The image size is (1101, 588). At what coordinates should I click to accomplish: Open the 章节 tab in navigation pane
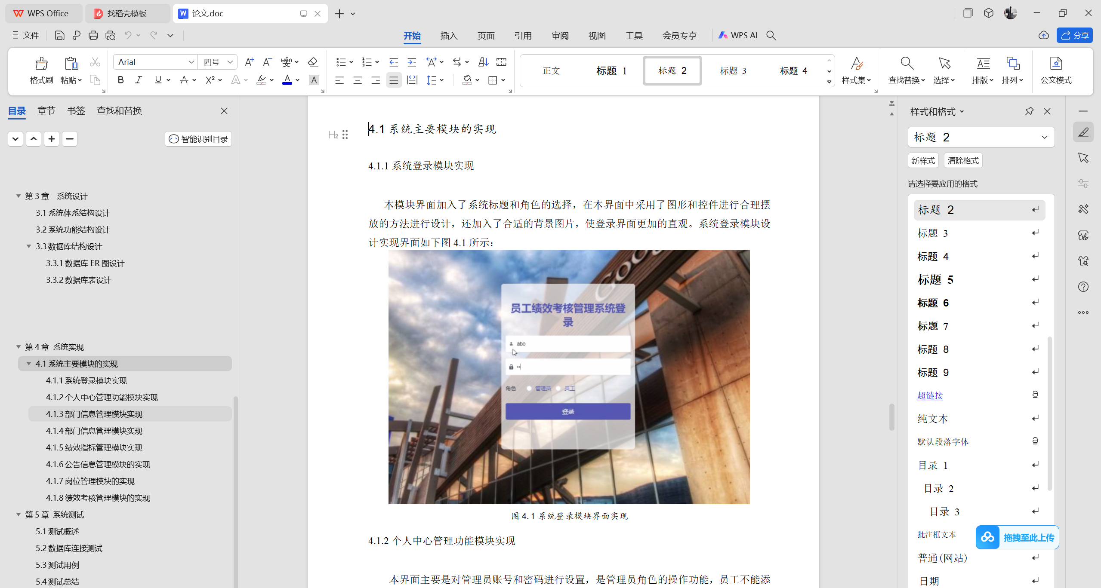46,111
